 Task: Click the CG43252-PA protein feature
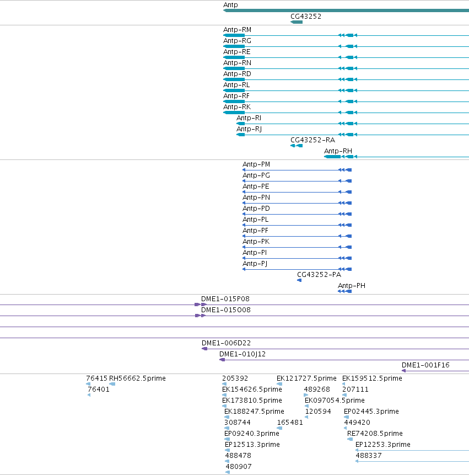[299, 280]
